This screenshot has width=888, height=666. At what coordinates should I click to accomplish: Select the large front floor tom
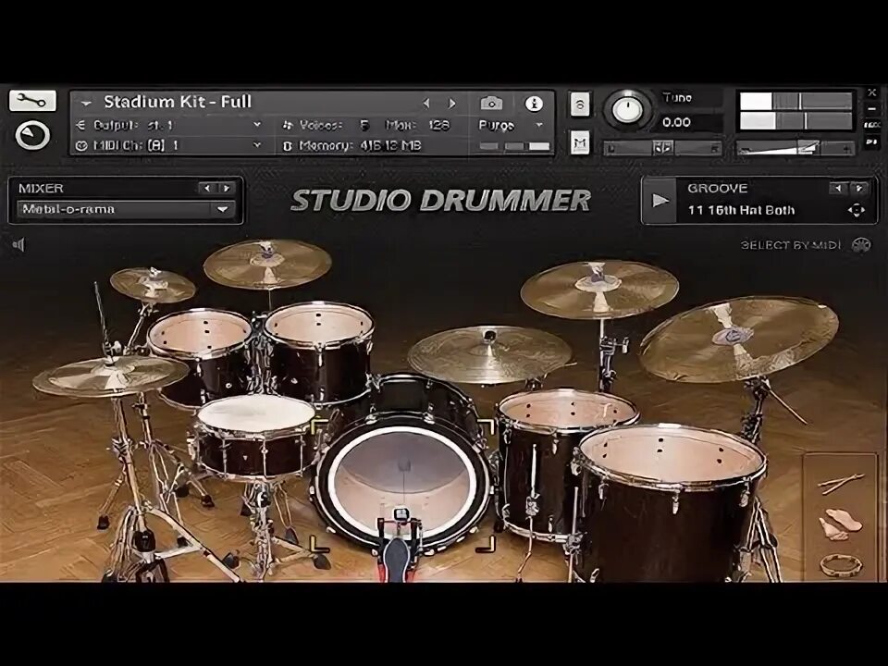[668, 504]
